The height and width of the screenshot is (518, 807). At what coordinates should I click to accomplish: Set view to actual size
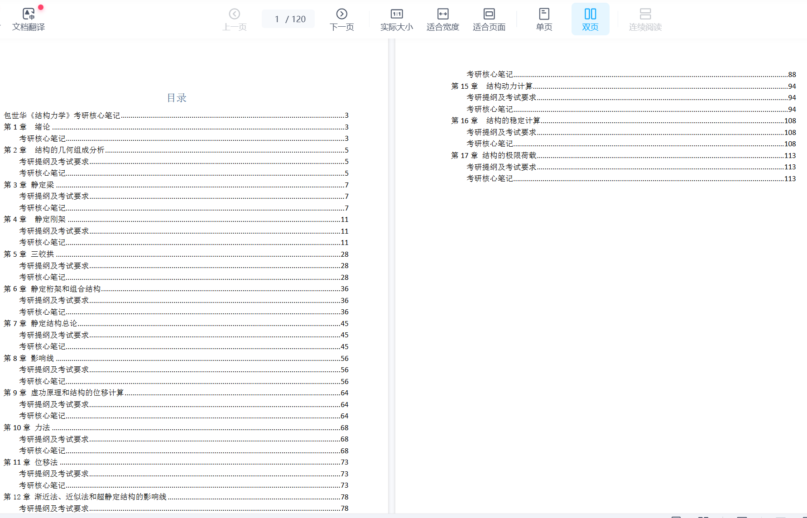[396, 19]
